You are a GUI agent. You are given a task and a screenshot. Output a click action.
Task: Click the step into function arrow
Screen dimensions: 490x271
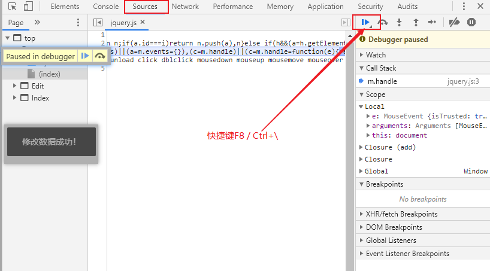399,22
